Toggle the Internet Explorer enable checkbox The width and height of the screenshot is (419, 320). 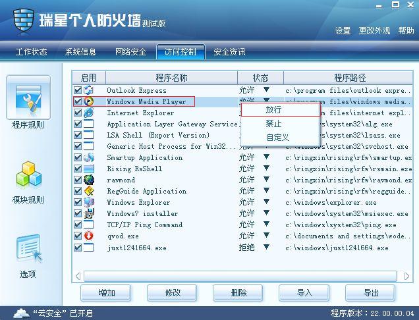click(x=78, y=113)
